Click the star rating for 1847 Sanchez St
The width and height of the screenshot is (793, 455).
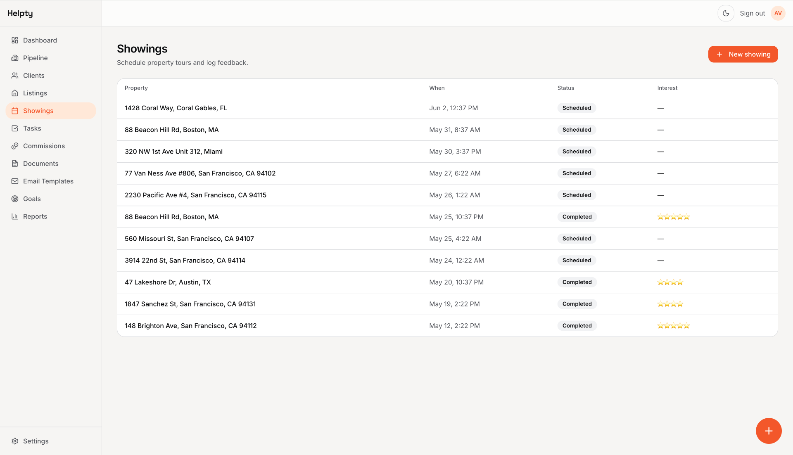(x=670, y=304)
